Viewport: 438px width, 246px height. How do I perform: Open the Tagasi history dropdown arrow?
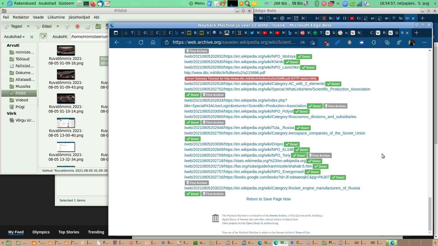pyautogui.click(x=28, y=26)
